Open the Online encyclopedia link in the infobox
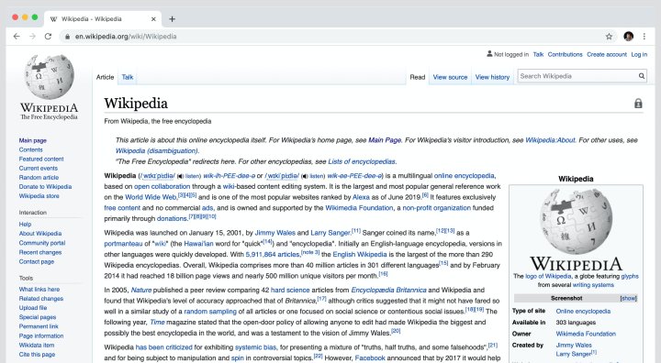 tap(583, 311)
